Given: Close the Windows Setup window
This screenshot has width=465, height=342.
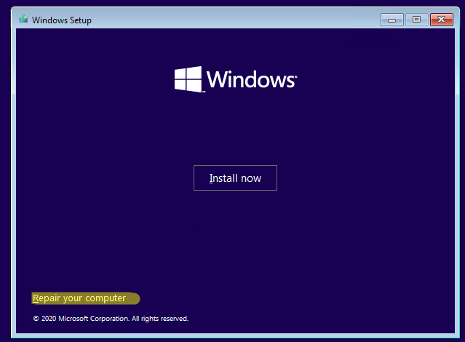Looking at the screenshot, I should coord(441,20).
